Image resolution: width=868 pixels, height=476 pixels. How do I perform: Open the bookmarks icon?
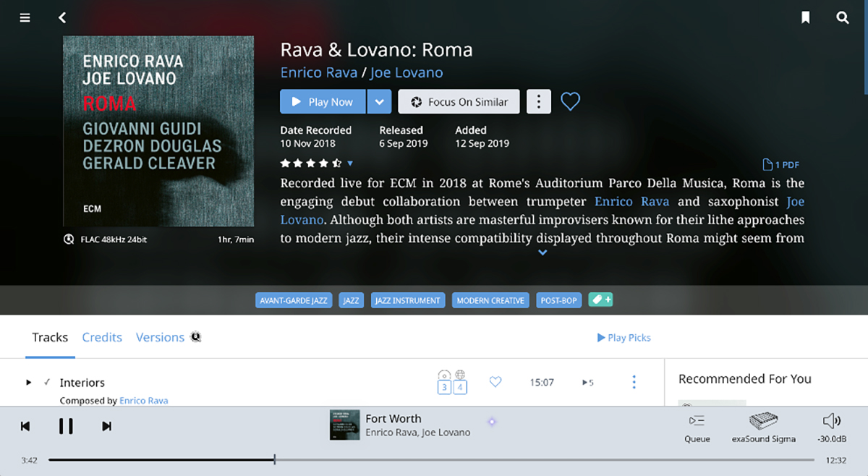(806, 18)
